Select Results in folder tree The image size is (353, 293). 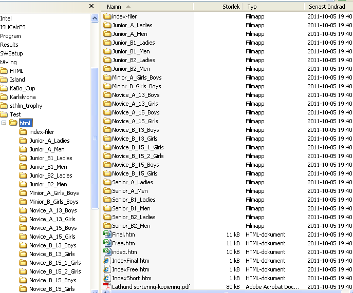coord(9,45)
